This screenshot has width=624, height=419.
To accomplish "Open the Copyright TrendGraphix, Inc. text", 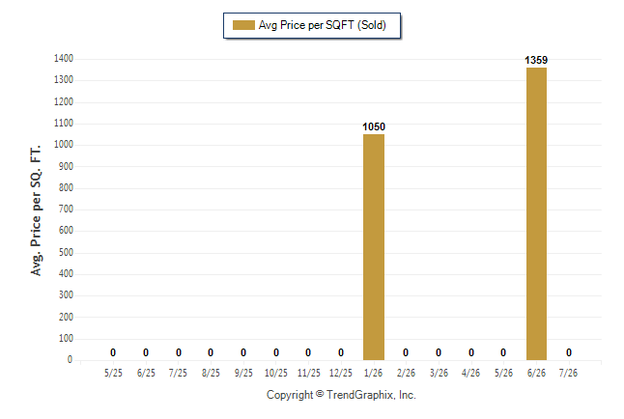I will [x=341, y=395].
